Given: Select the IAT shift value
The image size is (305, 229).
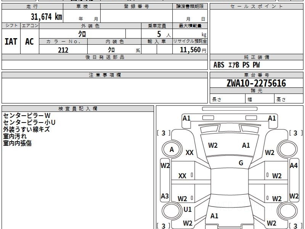Looking at the screenshot, I should click(11, 41).
